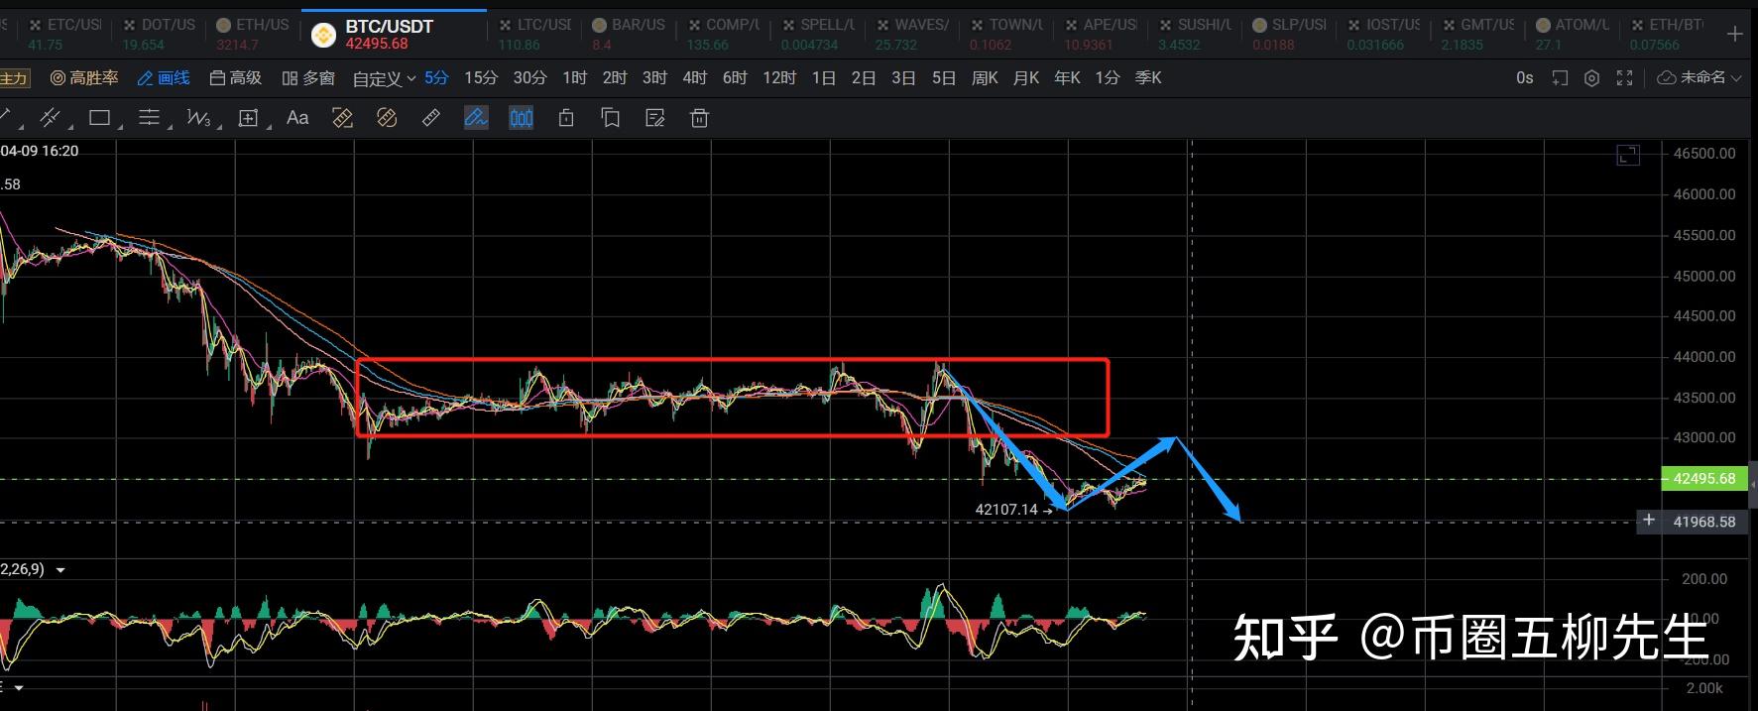Add a new symbol tab with plus
This screenshot has height=711, width=1758.
(1734, 34)
